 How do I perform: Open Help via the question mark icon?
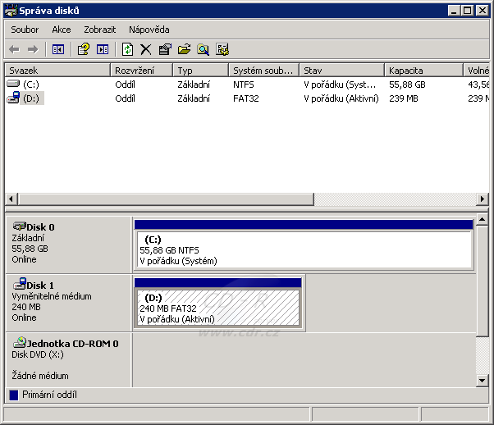coord(83,49)
